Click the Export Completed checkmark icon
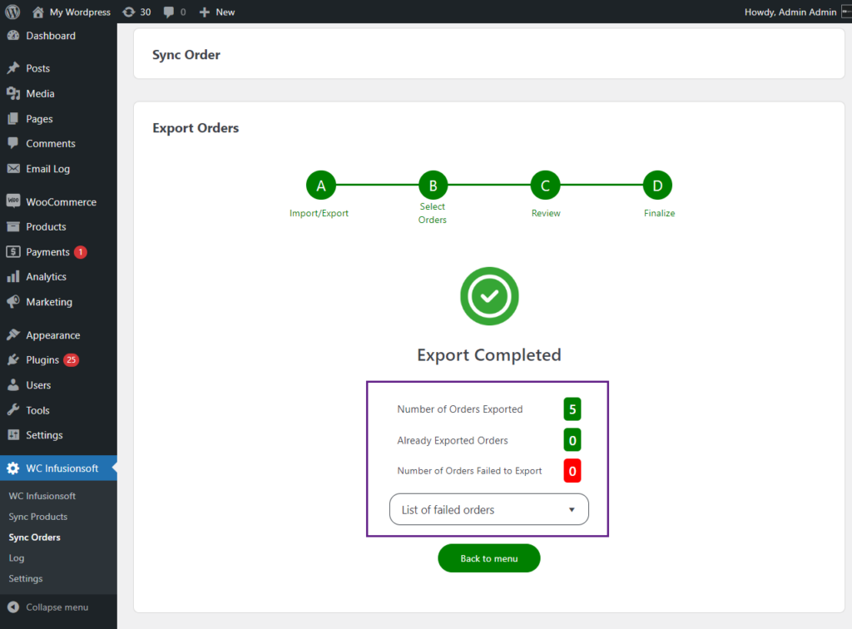The width and height of the screenshot is (852, 629). pyautogui.click(x=489, y=296)
